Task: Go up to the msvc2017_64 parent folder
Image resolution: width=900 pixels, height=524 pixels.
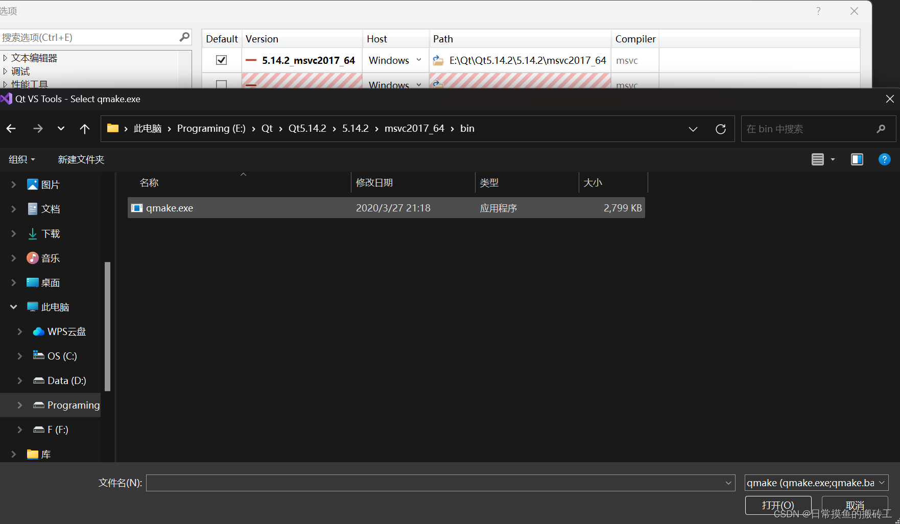Action: click(84, 129)
